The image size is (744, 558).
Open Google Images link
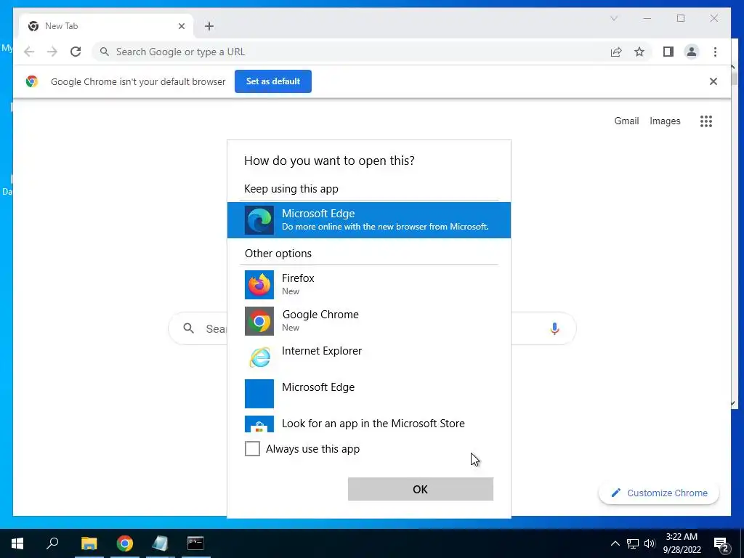(665, 121)
